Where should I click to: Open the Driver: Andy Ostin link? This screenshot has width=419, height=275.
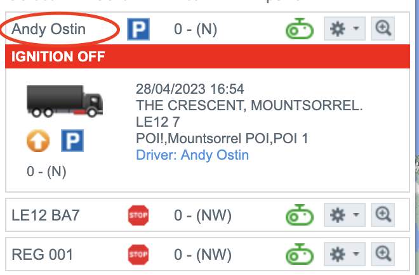pyautogui.click(x=192, y=155)
